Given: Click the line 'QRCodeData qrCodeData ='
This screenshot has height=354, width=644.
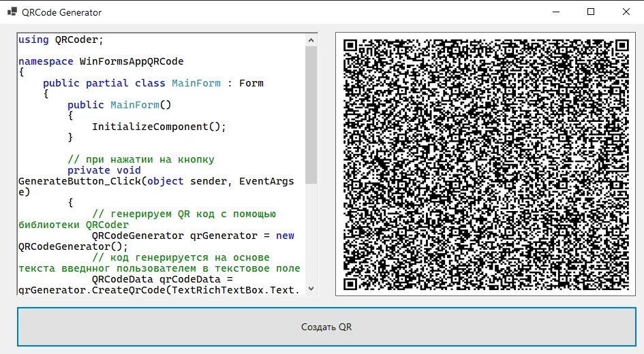Looking at the screenshot, I should coord(162,279).
